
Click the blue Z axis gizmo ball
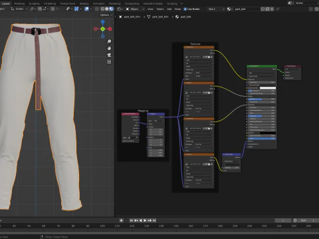click(x=103, y=22)
